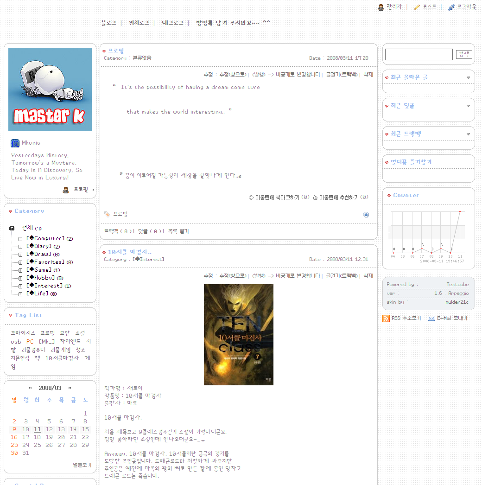The height and width of the screenshot is (485, 482).
Task: Click the Textcube link
Action: (x=457, y=285)
